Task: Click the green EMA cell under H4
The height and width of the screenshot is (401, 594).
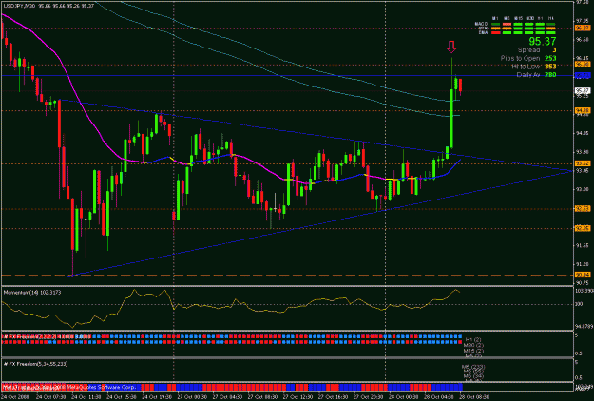Action: coord(551,33)
